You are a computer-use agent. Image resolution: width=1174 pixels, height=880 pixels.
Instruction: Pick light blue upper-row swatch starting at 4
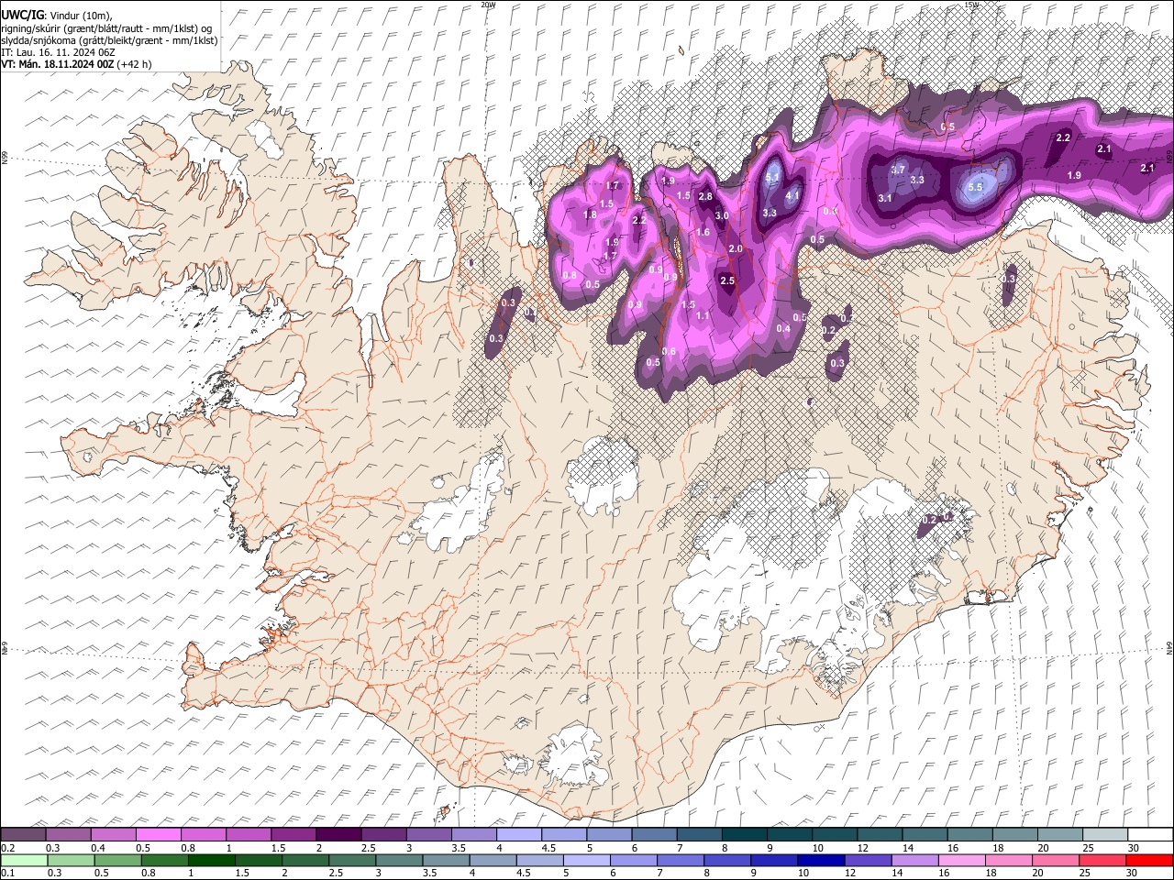518,834
